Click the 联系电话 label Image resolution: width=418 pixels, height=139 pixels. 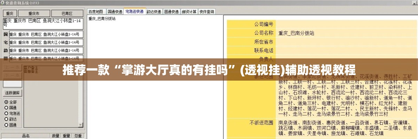pyautogui.click(x=264, y=51)
